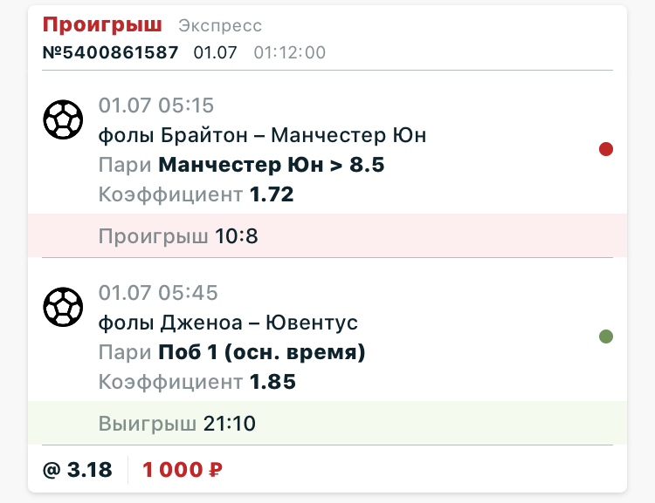Click the coefficient 1.85 value

click(x=272, y=382)
